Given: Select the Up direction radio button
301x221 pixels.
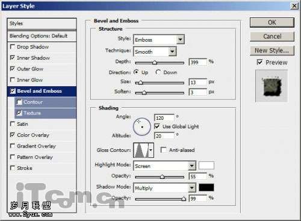Looking at the screenshot, I should pyautogui.click(x=136, y=72).
